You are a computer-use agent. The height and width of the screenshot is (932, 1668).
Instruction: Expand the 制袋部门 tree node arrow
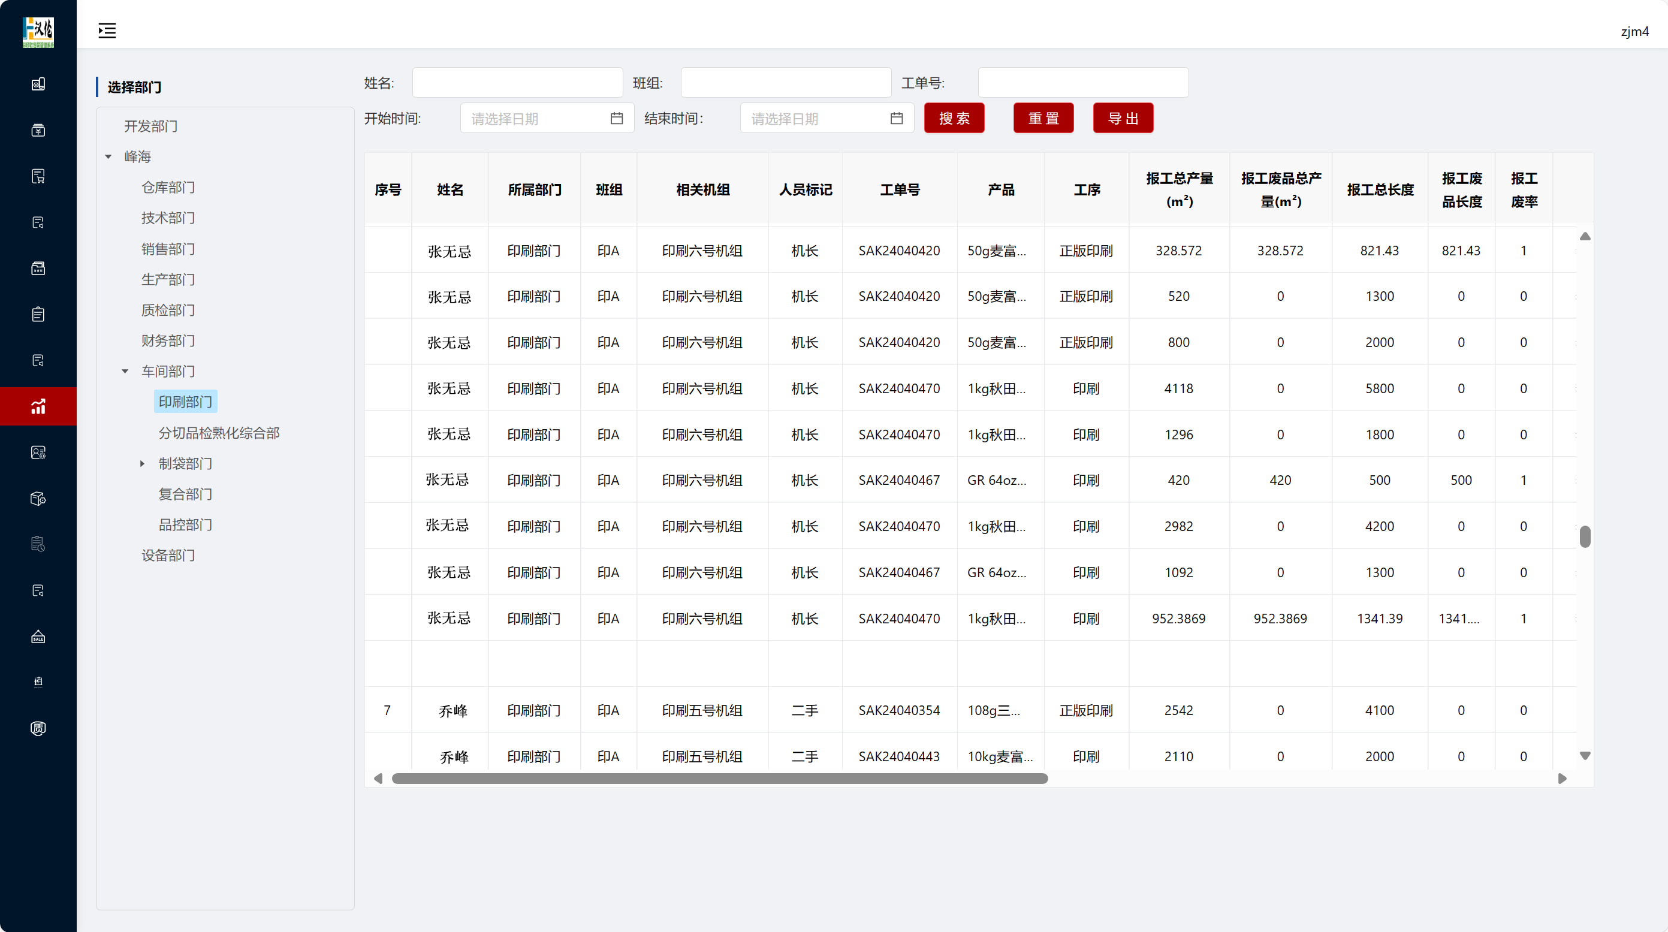[x=143, y=463]
